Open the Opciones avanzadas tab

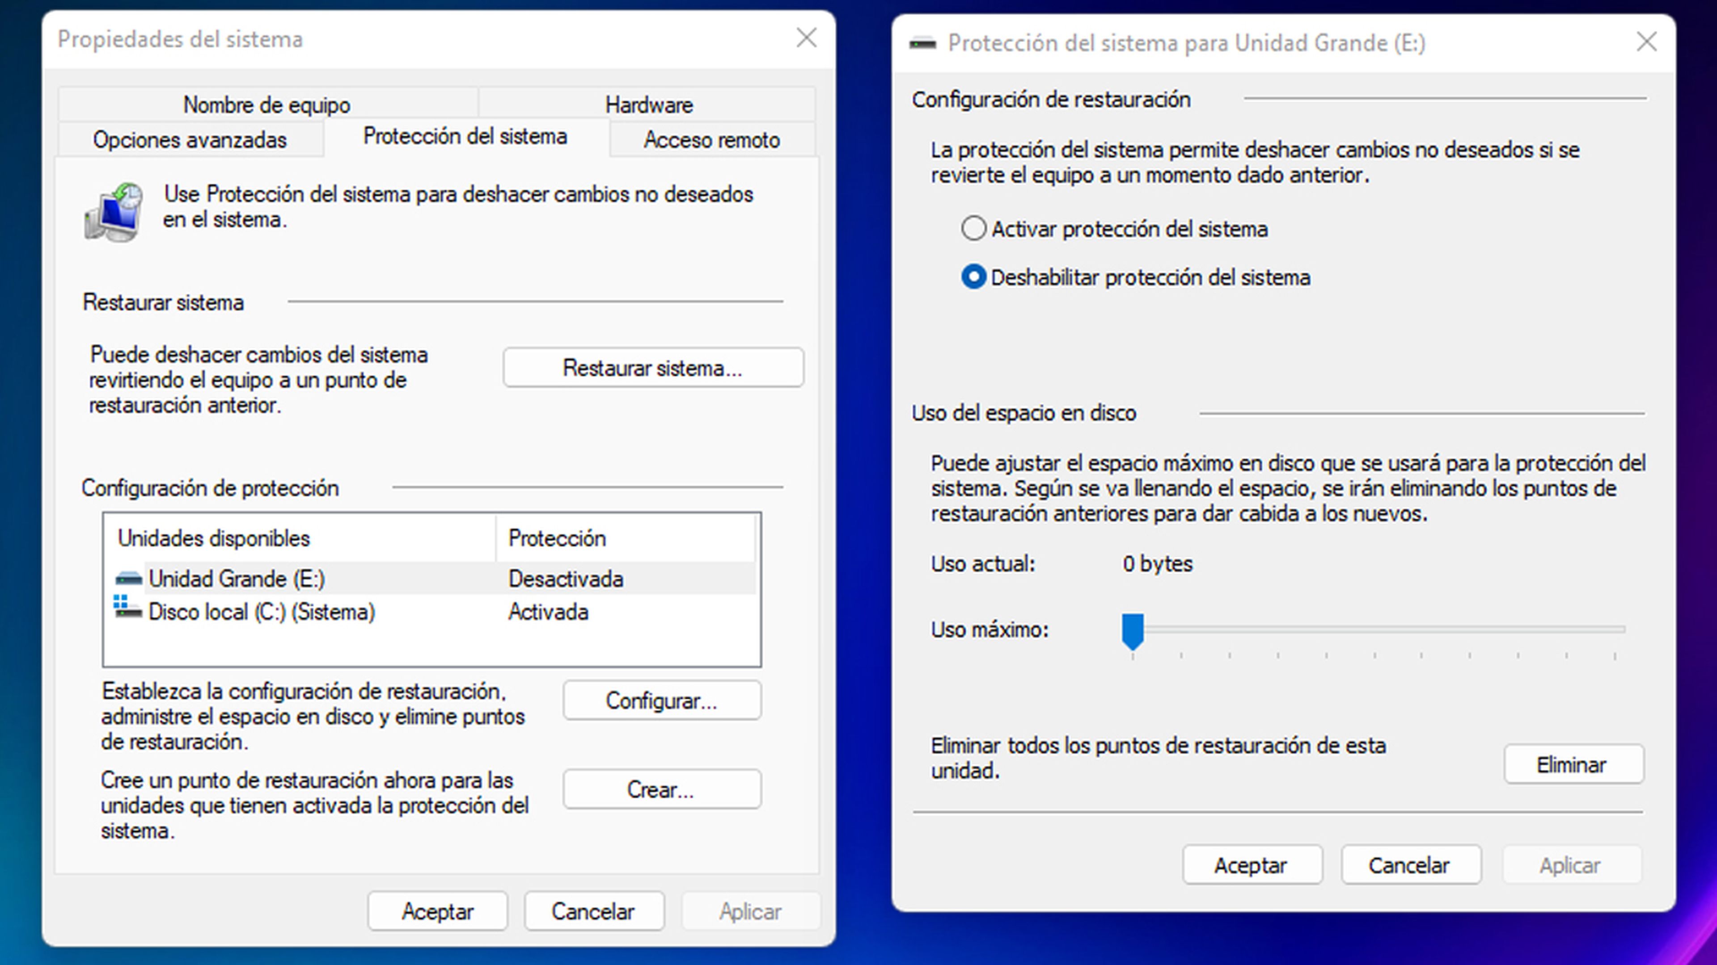click(190, 139)
